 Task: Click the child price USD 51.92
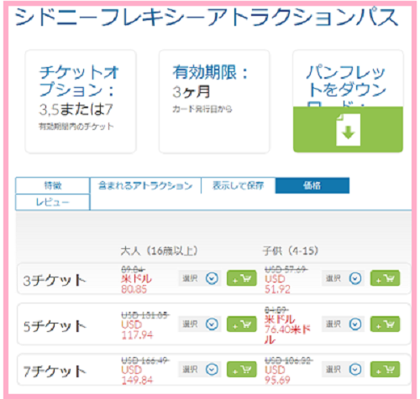(x=277, y=284)
